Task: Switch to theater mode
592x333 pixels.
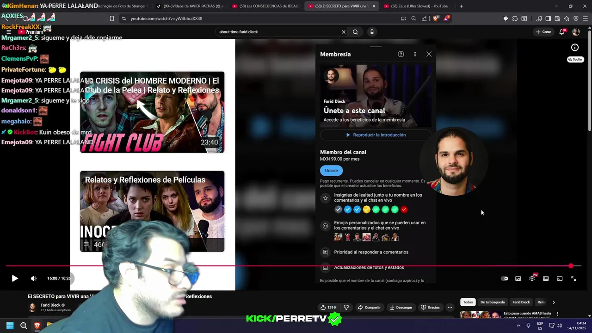Action: click(546, 278)
